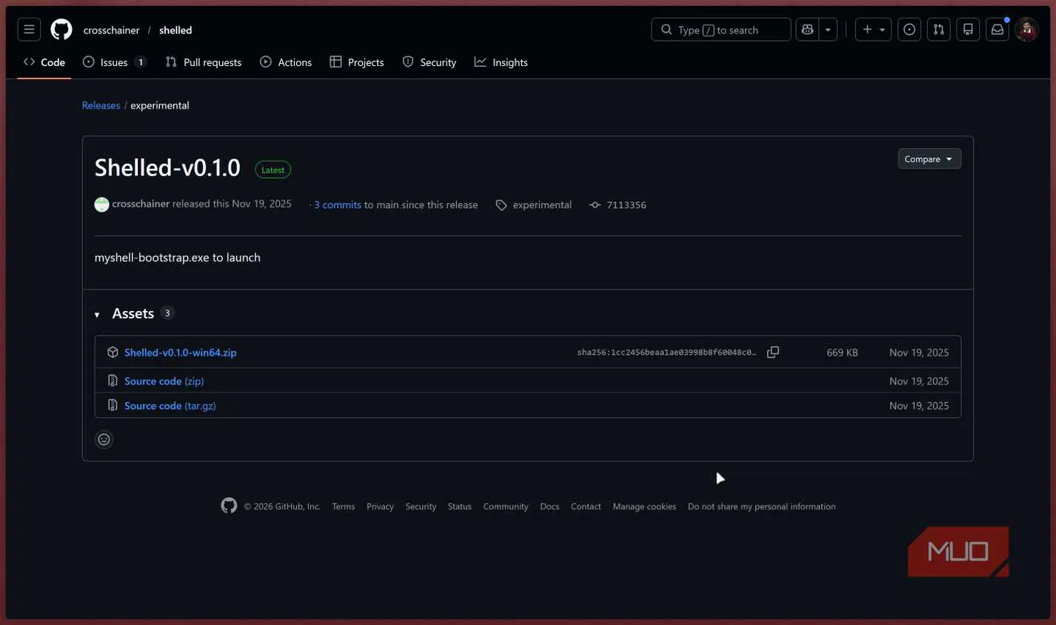
Task: Open the user profile avatar menu
Action: pos(1027,30)
